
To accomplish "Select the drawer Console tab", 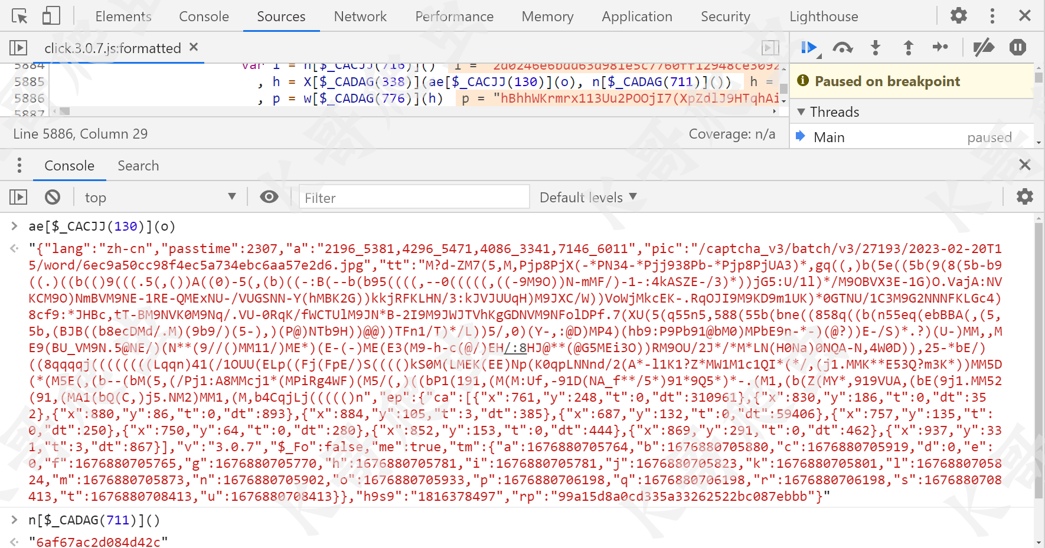I will coord(69,166).
